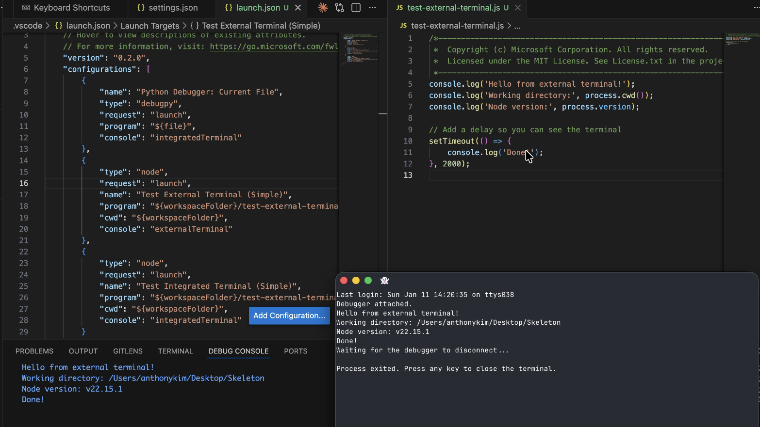Screen dimensions: 760x427
Task: Click the ghost icon in terminal title bar
Action: pos(384,280)
